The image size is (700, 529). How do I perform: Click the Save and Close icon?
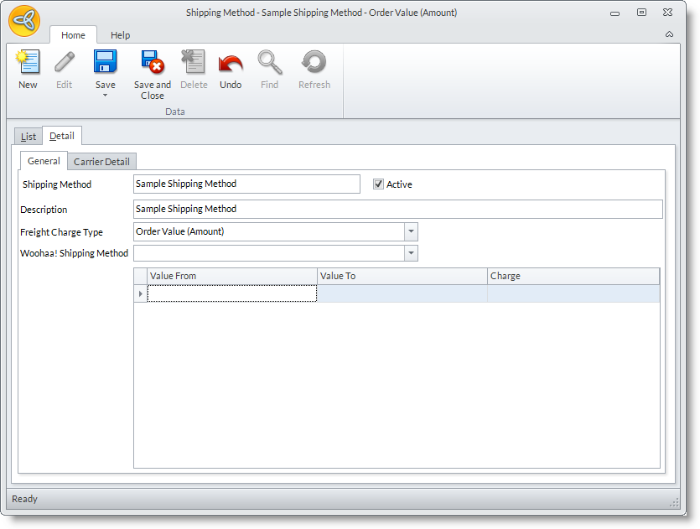[152, 64]
